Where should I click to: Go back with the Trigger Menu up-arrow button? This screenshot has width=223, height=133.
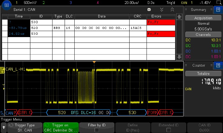(x=4, y=128)
